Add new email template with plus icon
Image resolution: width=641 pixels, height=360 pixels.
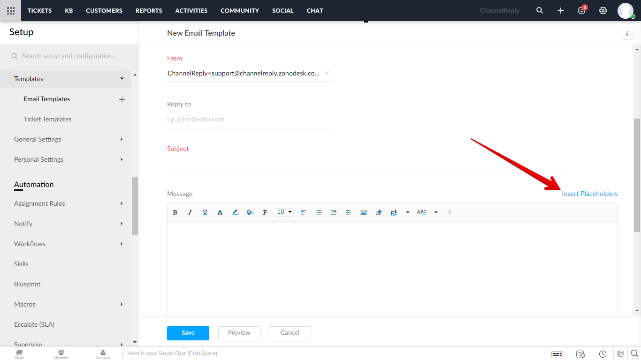click(122, 99)
